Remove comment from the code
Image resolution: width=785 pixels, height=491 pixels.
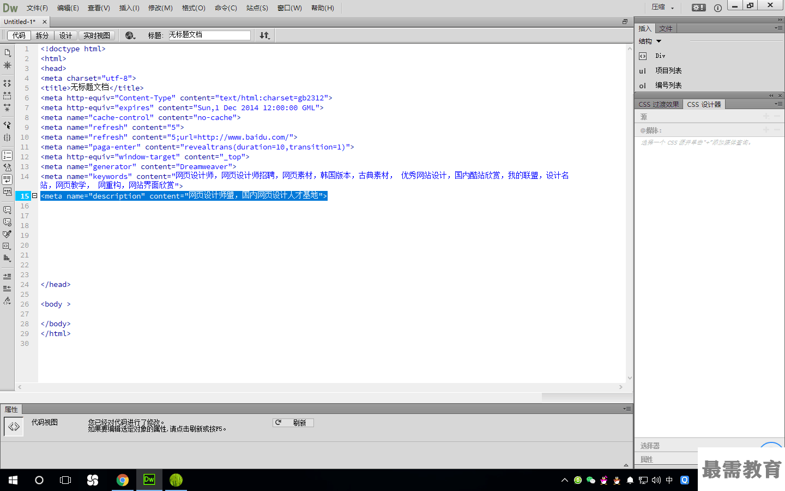point(7,222)
